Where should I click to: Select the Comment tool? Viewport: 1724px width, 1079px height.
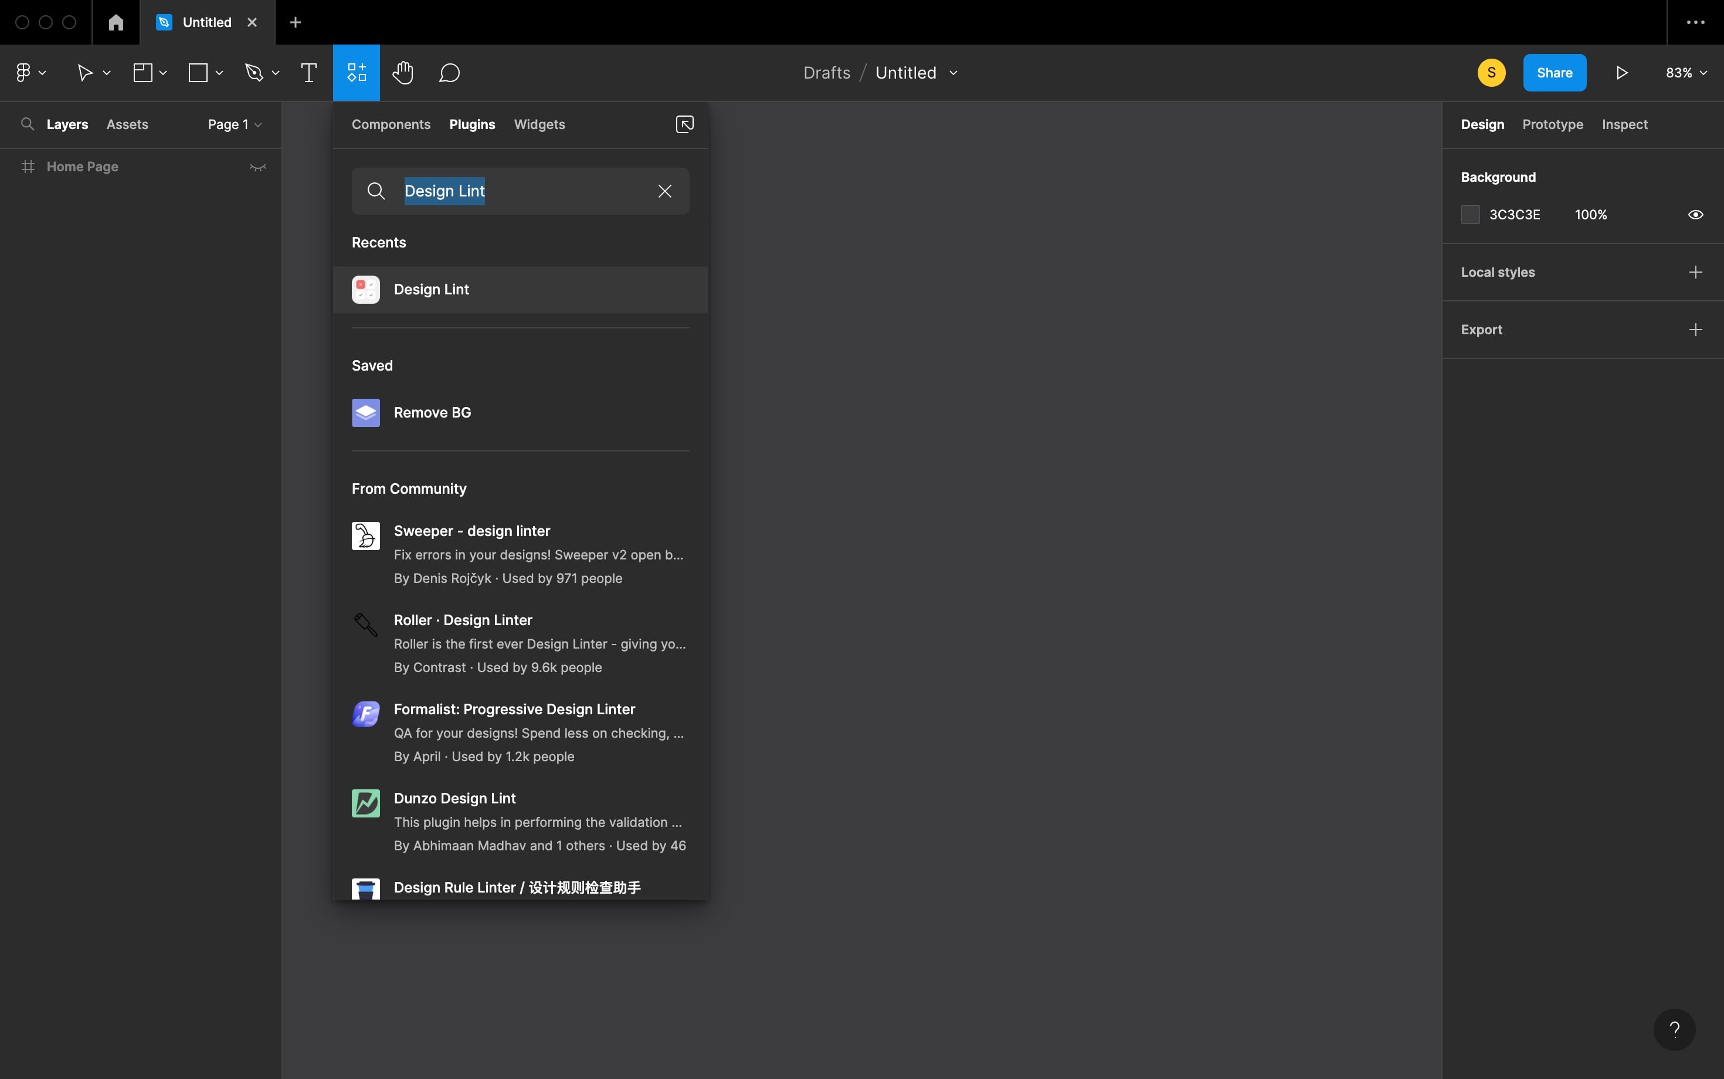tap(449, 73)
